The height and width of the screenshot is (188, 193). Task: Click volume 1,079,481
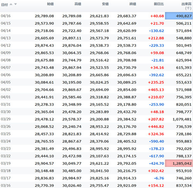coord(182,119)
